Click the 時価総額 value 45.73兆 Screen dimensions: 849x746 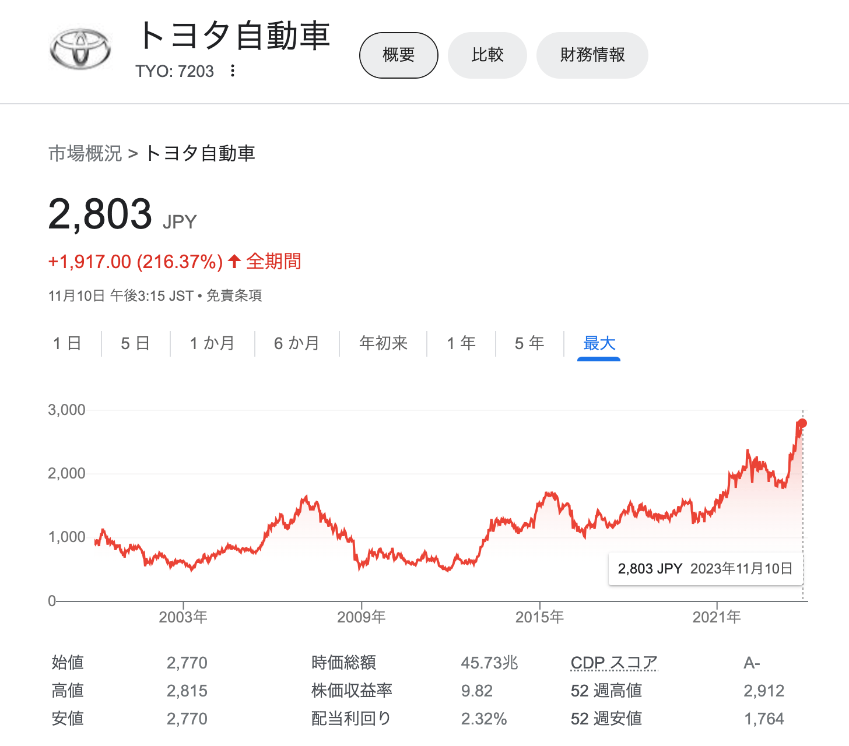(490, 663)
